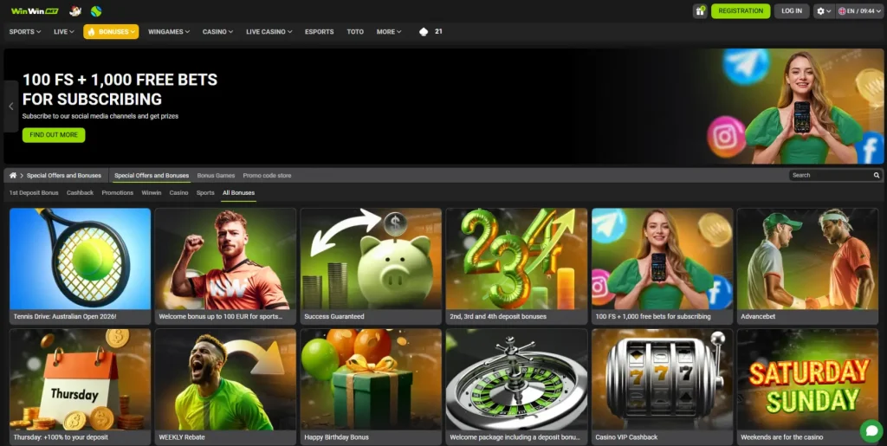
Task: Expand the CASINO menu
Action: pyautogui.click(x=217, y=32)
